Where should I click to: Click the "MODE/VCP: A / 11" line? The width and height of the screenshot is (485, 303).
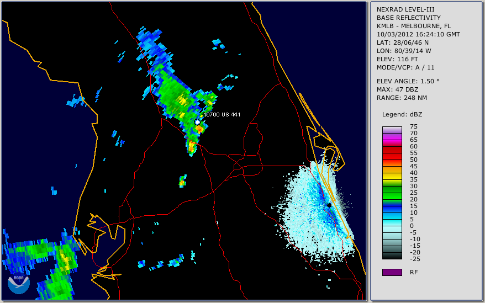pyautogui.click(x=405, y=67)
